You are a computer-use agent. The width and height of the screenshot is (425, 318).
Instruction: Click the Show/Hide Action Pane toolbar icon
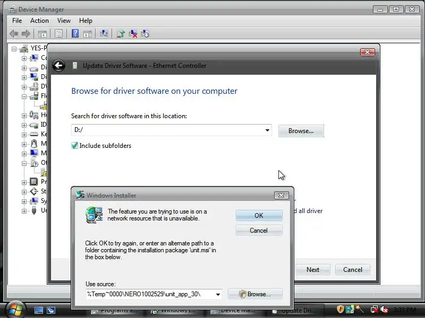click(88, 34)
